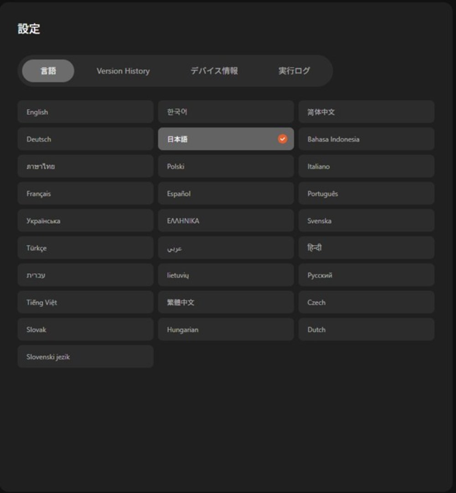The image size is (456, 493).
Task: Switch language to Dutch
Action: [367, 330]
